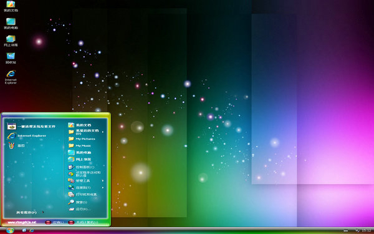The width and height of the screenshot is (374, 234).
Task: Open the Recycle Bin (回收站) desktop icon
Action: [x=11, y=58]
